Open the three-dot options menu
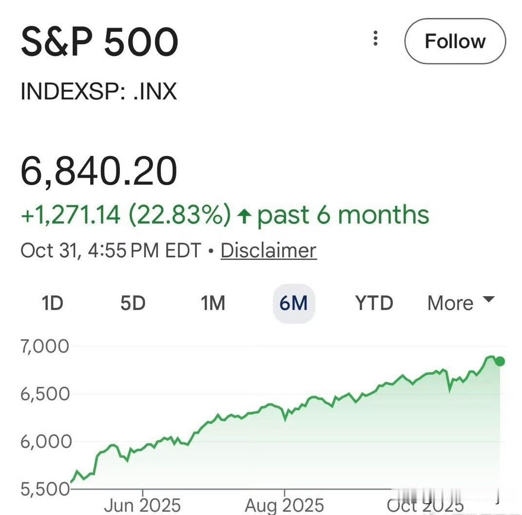 [x=375, y=38]
